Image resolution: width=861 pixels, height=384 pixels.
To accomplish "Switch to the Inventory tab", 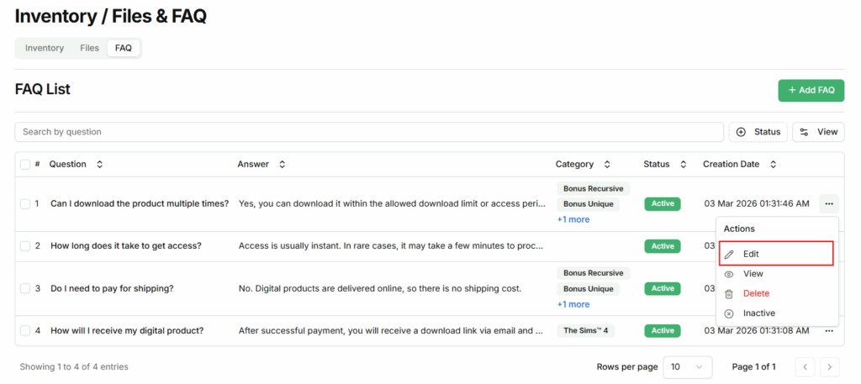I will (45, 48).
